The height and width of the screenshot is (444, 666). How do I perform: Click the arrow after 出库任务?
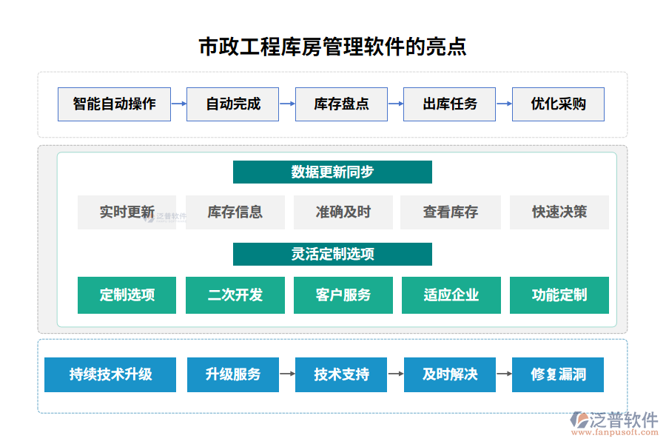tap(504, 104)
